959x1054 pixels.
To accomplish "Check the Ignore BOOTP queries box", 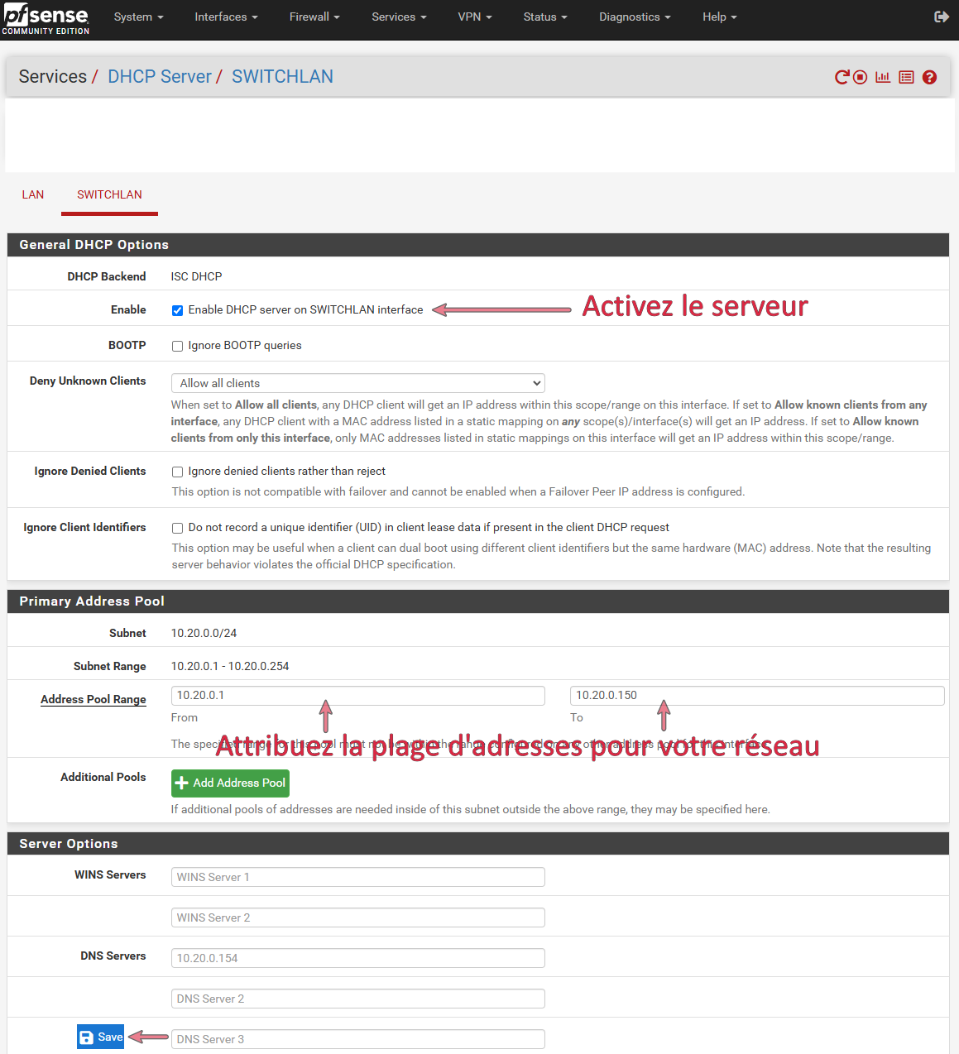I will point(177,346).
